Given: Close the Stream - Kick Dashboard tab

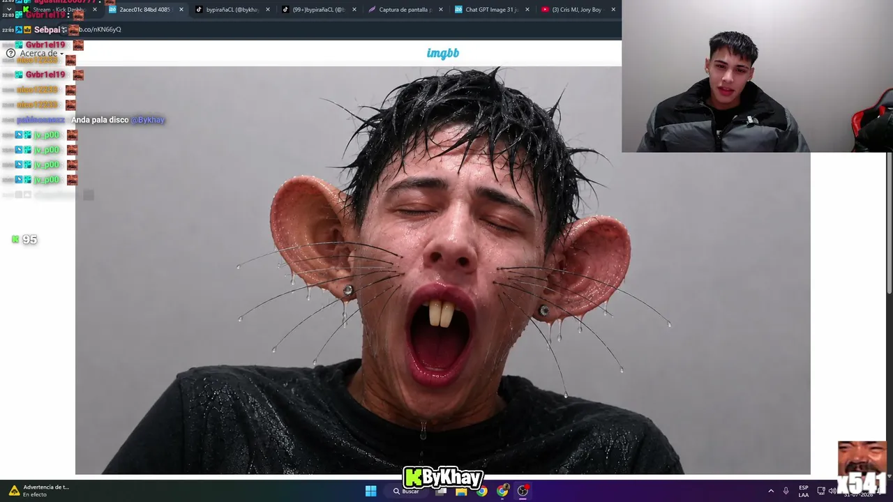Looking at the screenshot, I should point(95,10).
